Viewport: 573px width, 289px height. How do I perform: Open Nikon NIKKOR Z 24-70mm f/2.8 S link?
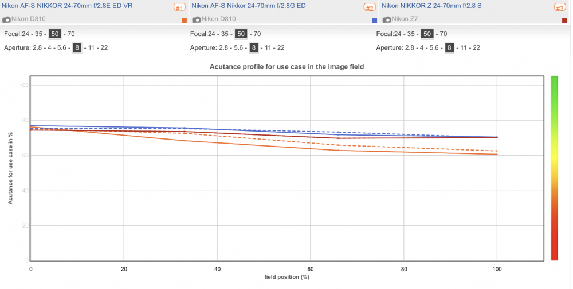(431, 6)
